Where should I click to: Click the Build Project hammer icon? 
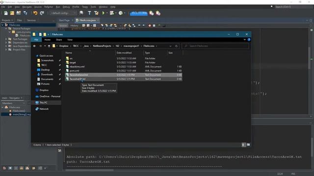pyautogui.click(x=89, y=13)
